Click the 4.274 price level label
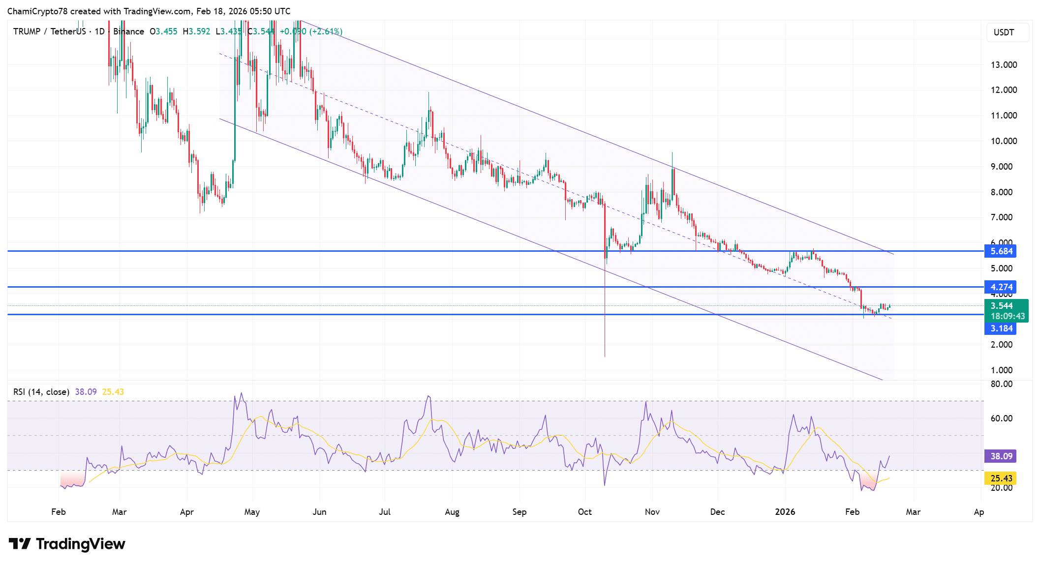The height and width of the screenshot is (566, 1040). pos(1001,287)
